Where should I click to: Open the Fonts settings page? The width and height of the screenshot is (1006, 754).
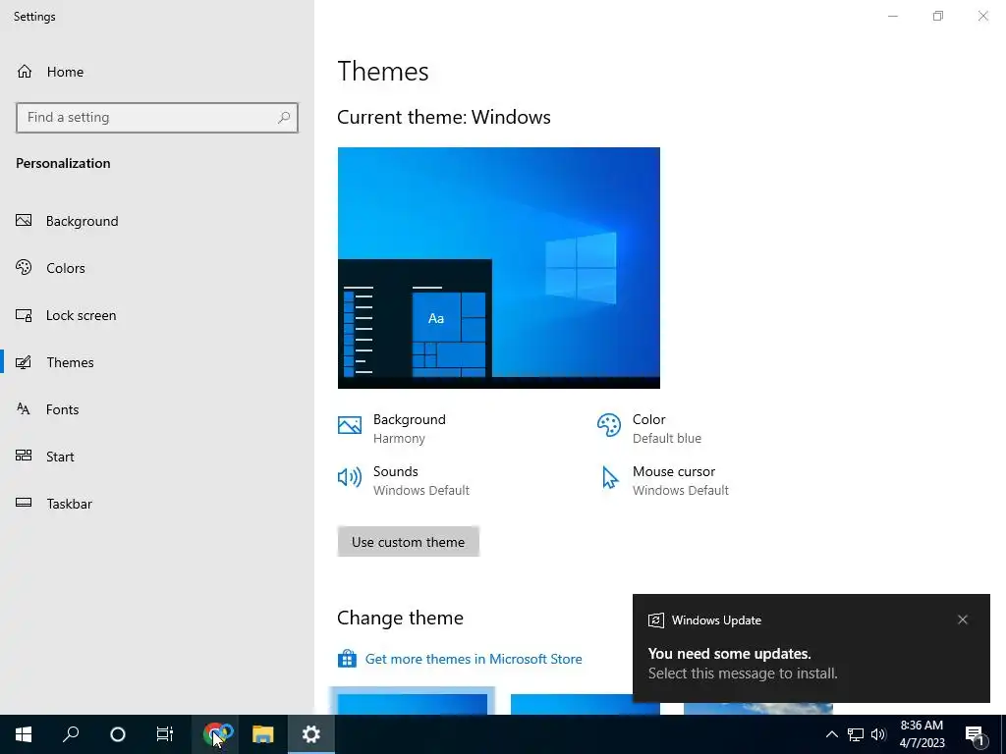[47, 409]
